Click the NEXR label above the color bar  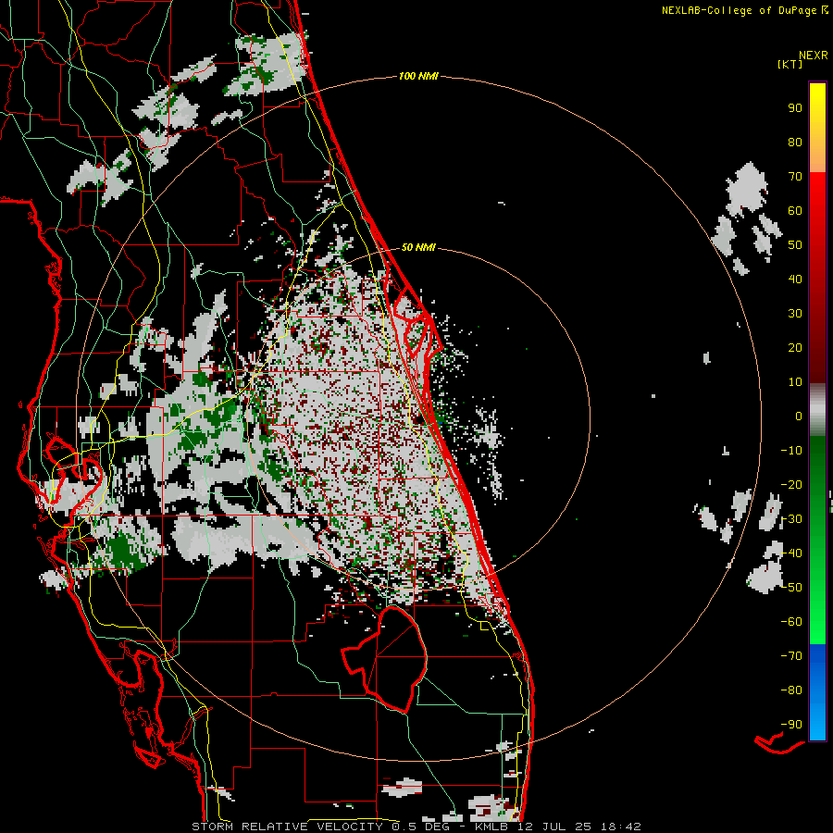click(x=814, y=55)
